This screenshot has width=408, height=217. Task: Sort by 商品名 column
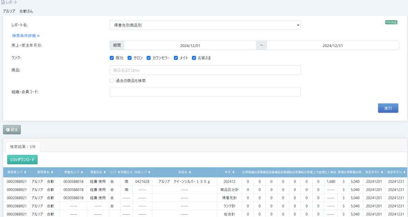tap(184, 172)
